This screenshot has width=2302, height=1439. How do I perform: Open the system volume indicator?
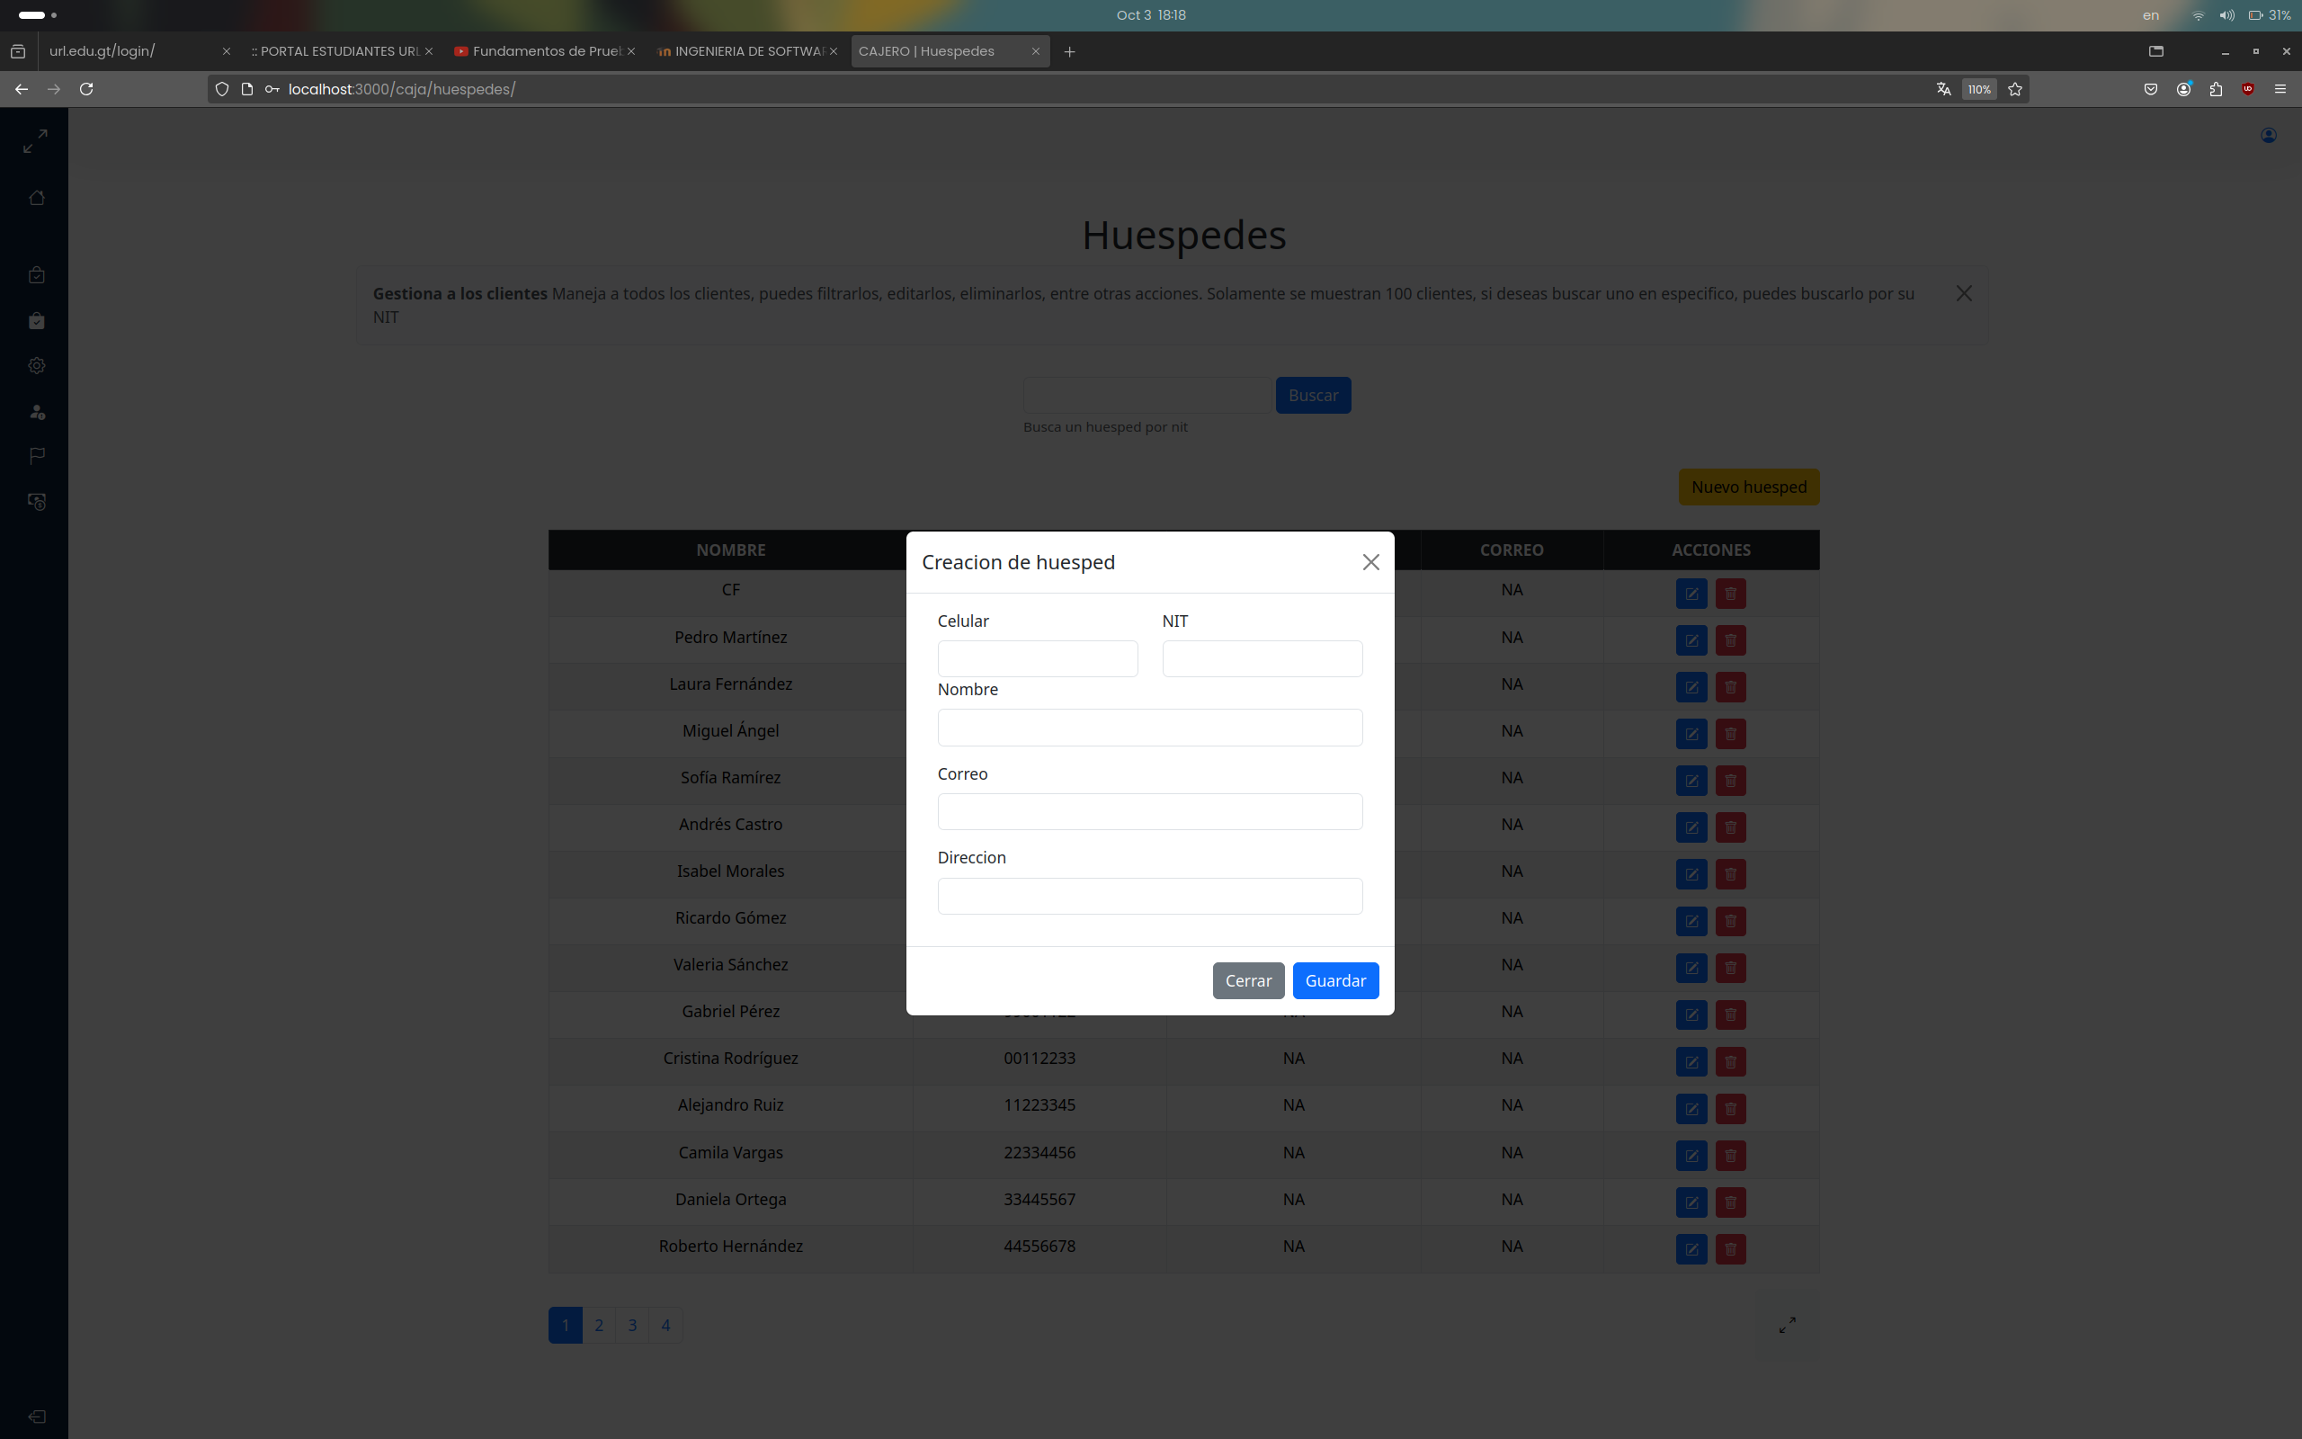tap(2226, 15)
